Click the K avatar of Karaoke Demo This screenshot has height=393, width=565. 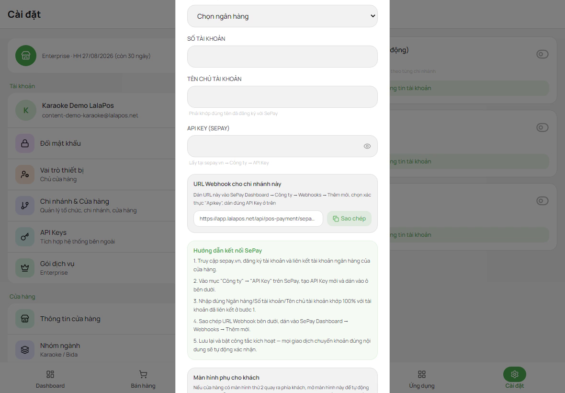(x=25, y=110)
